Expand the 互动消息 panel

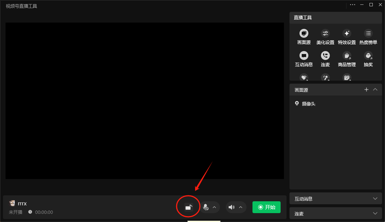point(375,198)
